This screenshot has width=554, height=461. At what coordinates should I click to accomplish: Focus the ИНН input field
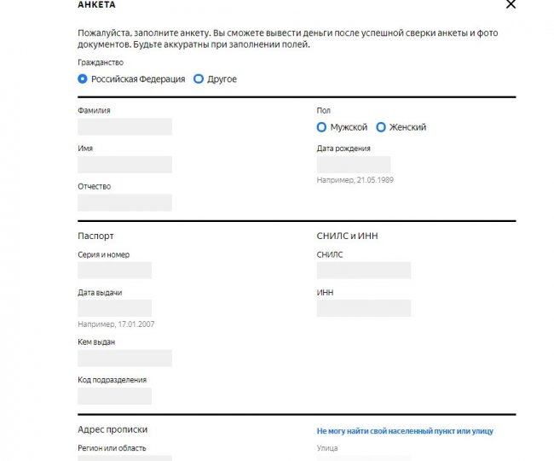pyautogui.click(x=364, y=308)
